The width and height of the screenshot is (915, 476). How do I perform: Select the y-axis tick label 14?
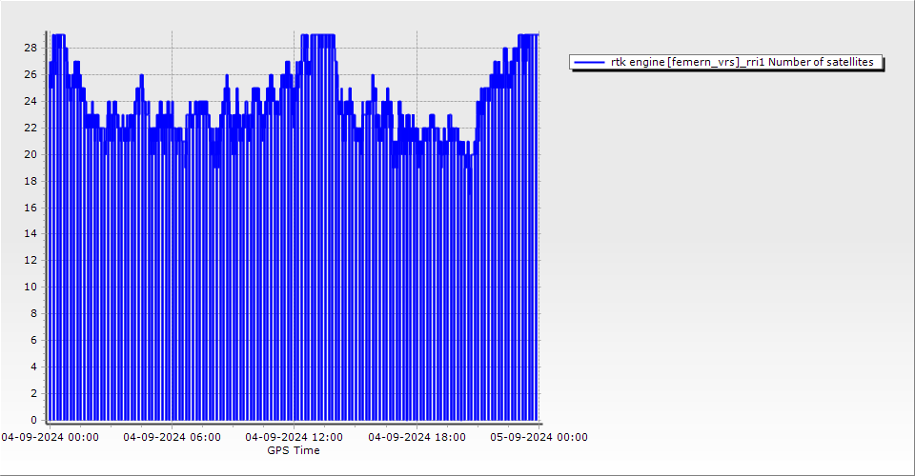coord(30,233)
